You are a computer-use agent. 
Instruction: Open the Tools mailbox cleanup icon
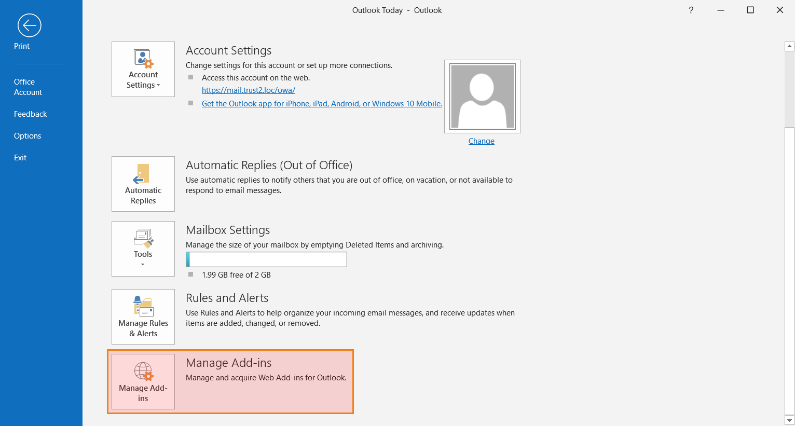(x=143, y=238)
